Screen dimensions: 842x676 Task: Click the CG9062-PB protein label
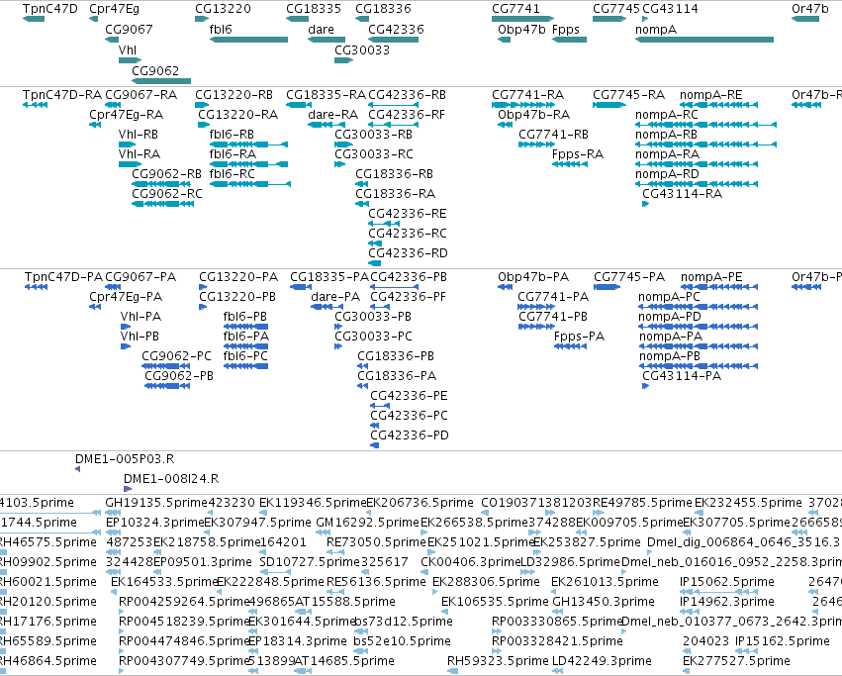pyautogui.click(x=179, y=376)
